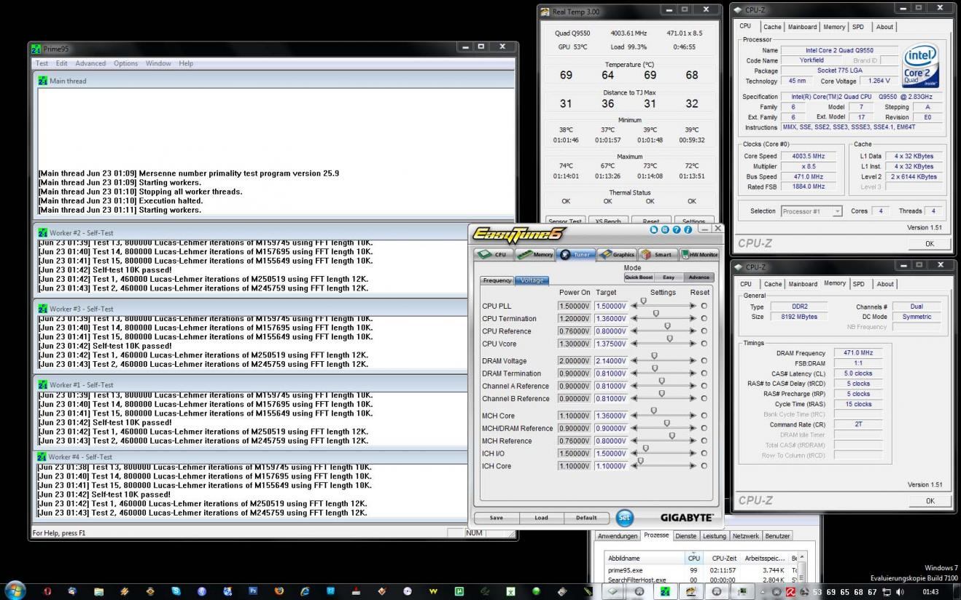Click the first round blue EasyTune6 header icon
Viewport: 961px width, 600px height.
tap(654, 229)
